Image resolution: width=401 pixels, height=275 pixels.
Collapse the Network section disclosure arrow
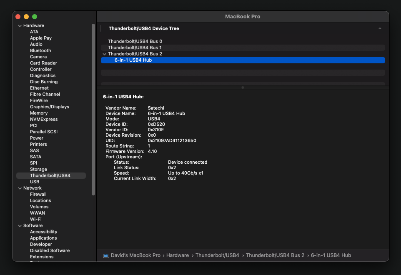coord(20,188)
